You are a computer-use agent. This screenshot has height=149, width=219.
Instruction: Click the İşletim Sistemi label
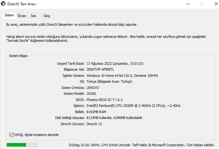click(x=74, y=76)
